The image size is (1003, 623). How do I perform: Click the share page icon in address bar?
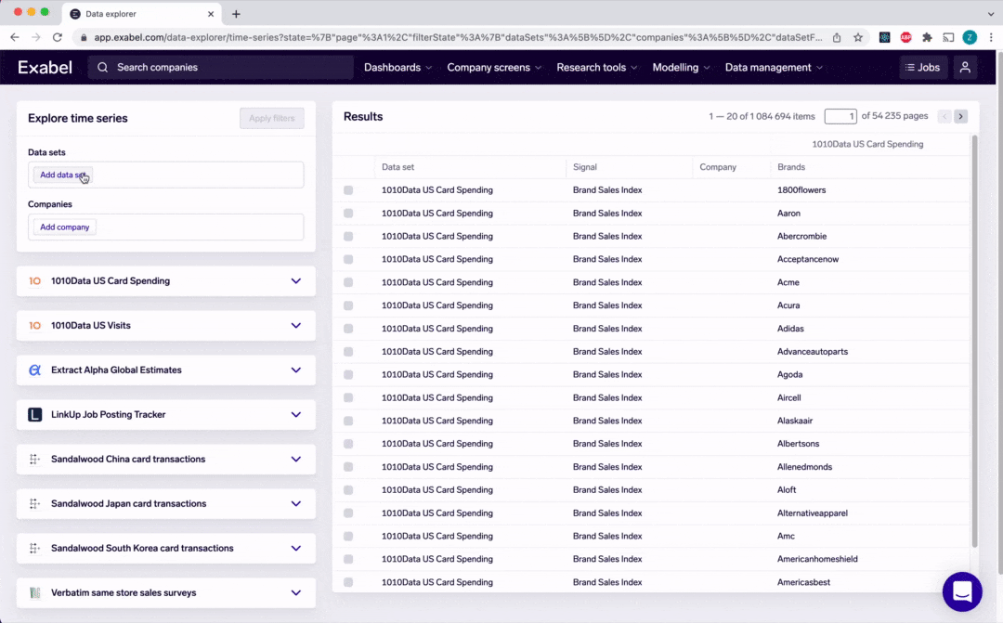pos(837,37)
